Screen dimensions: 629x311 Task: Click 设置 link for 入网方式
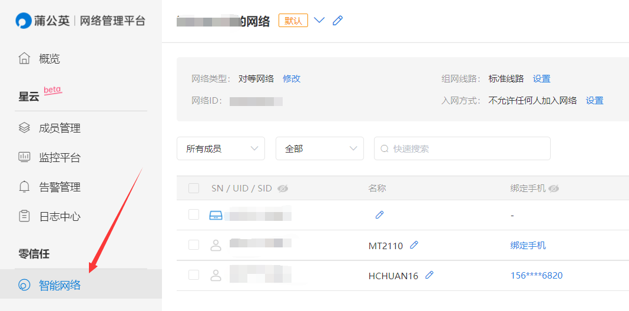pos(594,100)
